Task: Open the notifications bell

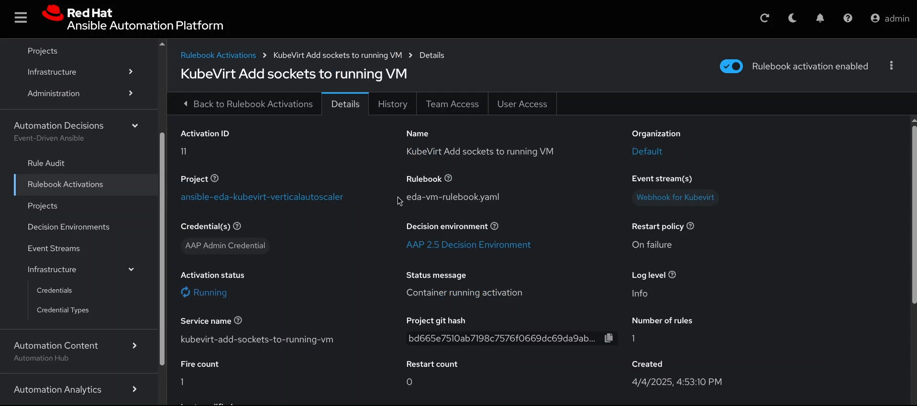Action: 820,18
